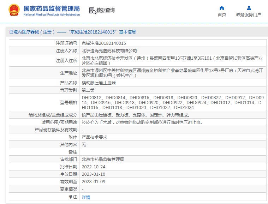The width and height of the screenshot is (268, 204).
Task: Click attachment value 产品技术要求
Action: 94,137
